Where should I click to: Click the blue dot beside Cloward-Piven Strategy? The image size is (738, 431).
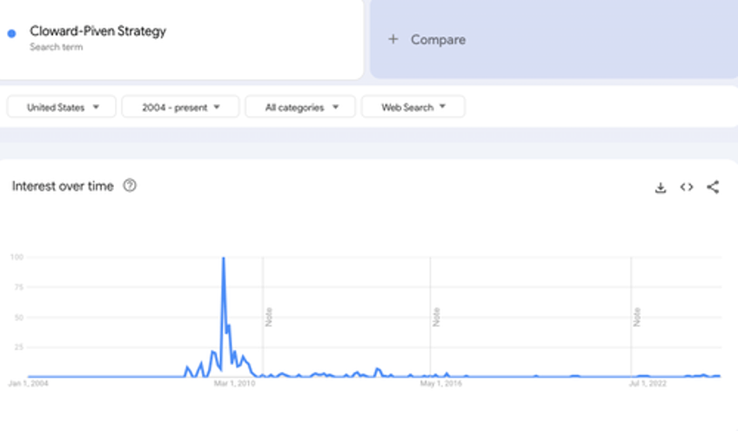coord(12,33)
